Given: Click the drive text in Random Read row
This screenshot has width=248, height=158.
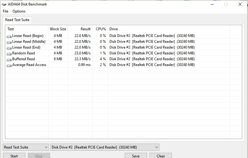Looking at the screenshot, I should pos(152,53).
